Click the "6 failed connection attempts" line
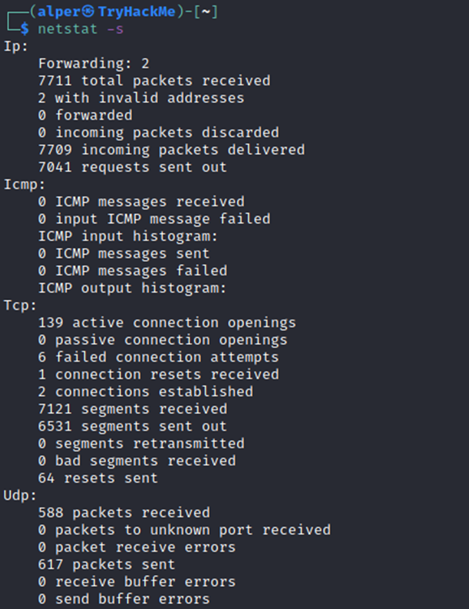The width and height of the screenshot is (469, 609). tap(158, 357)
